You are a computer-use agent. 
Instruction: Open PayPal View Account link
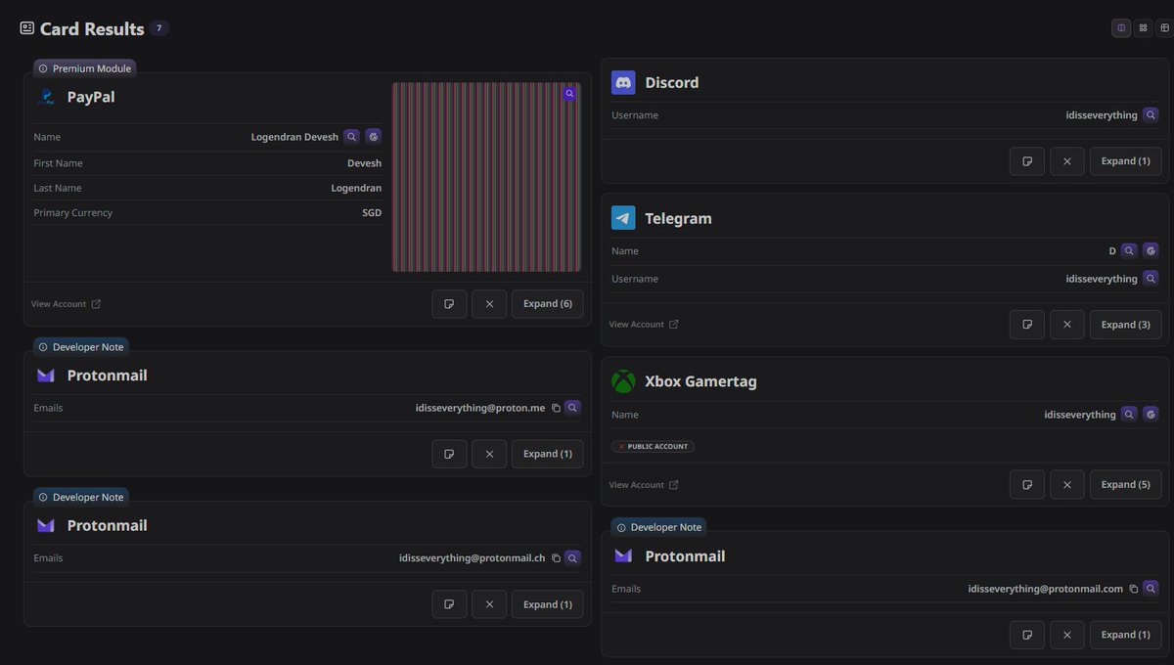tap(66, 304)
